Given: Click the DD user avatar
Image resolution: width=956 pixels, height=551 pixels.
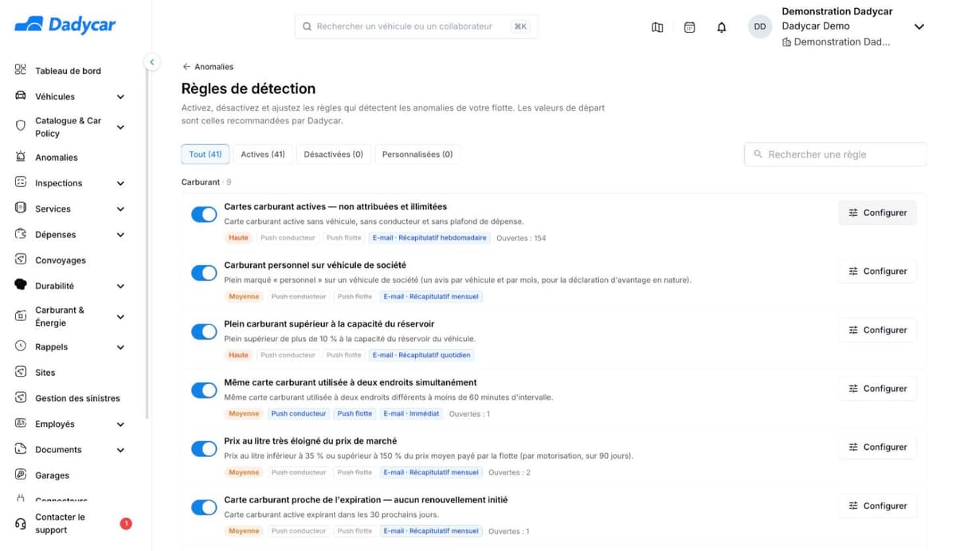Looking at the screenshot, I should [x=760, y=26].
